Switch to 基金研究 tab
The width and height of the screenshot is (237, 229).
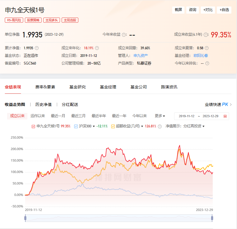coord(77,87)
